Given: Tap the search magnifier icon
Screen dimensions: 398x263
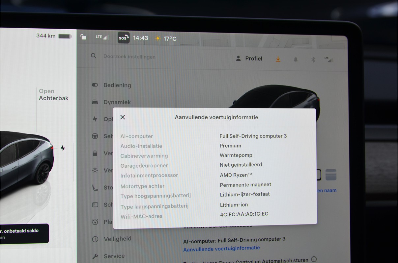Looking at the screenshot, I should coord(94,56).
